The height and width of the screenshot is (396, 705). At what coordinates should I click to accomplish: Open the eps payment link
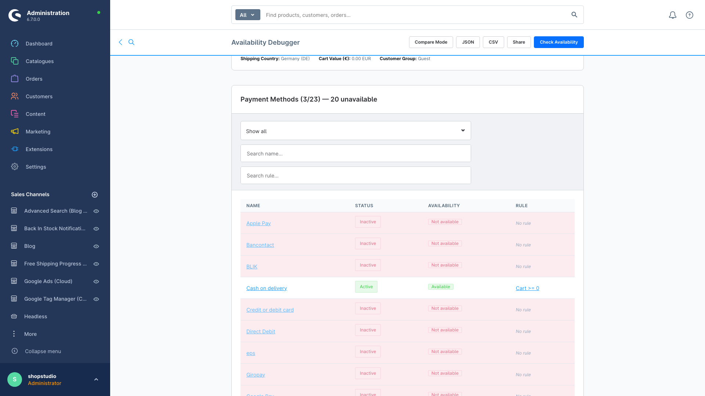tap(251, 353)
